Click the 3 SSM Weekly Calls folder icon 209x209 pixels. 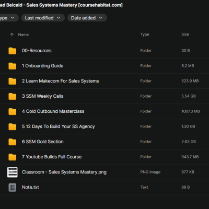click(13, 96)
